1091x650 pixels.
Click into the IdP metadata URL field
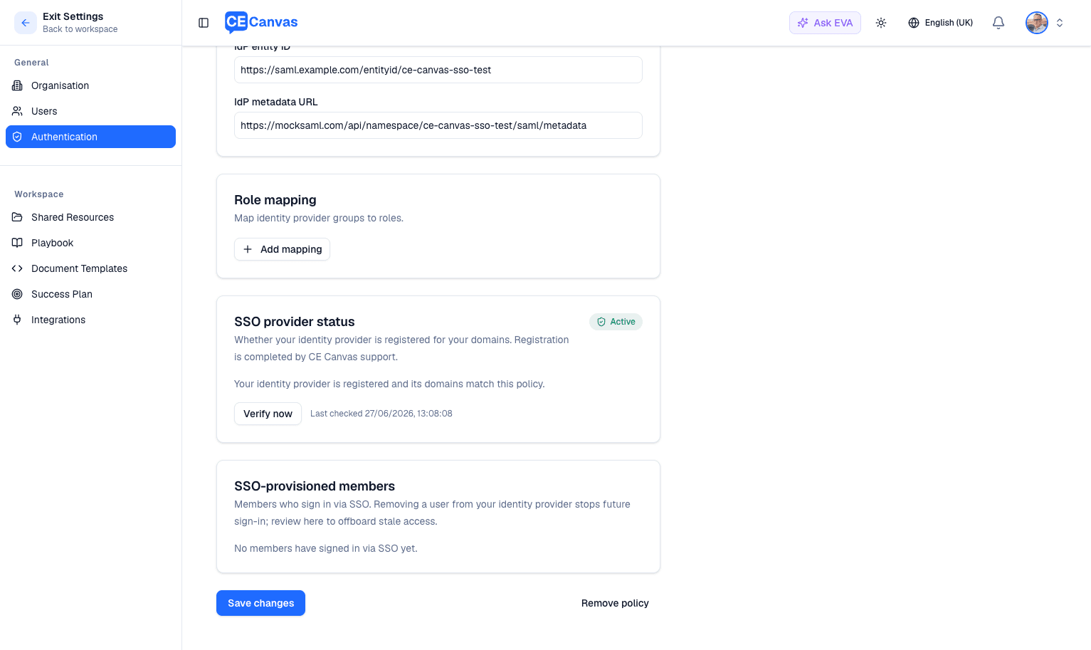[438, 125]
